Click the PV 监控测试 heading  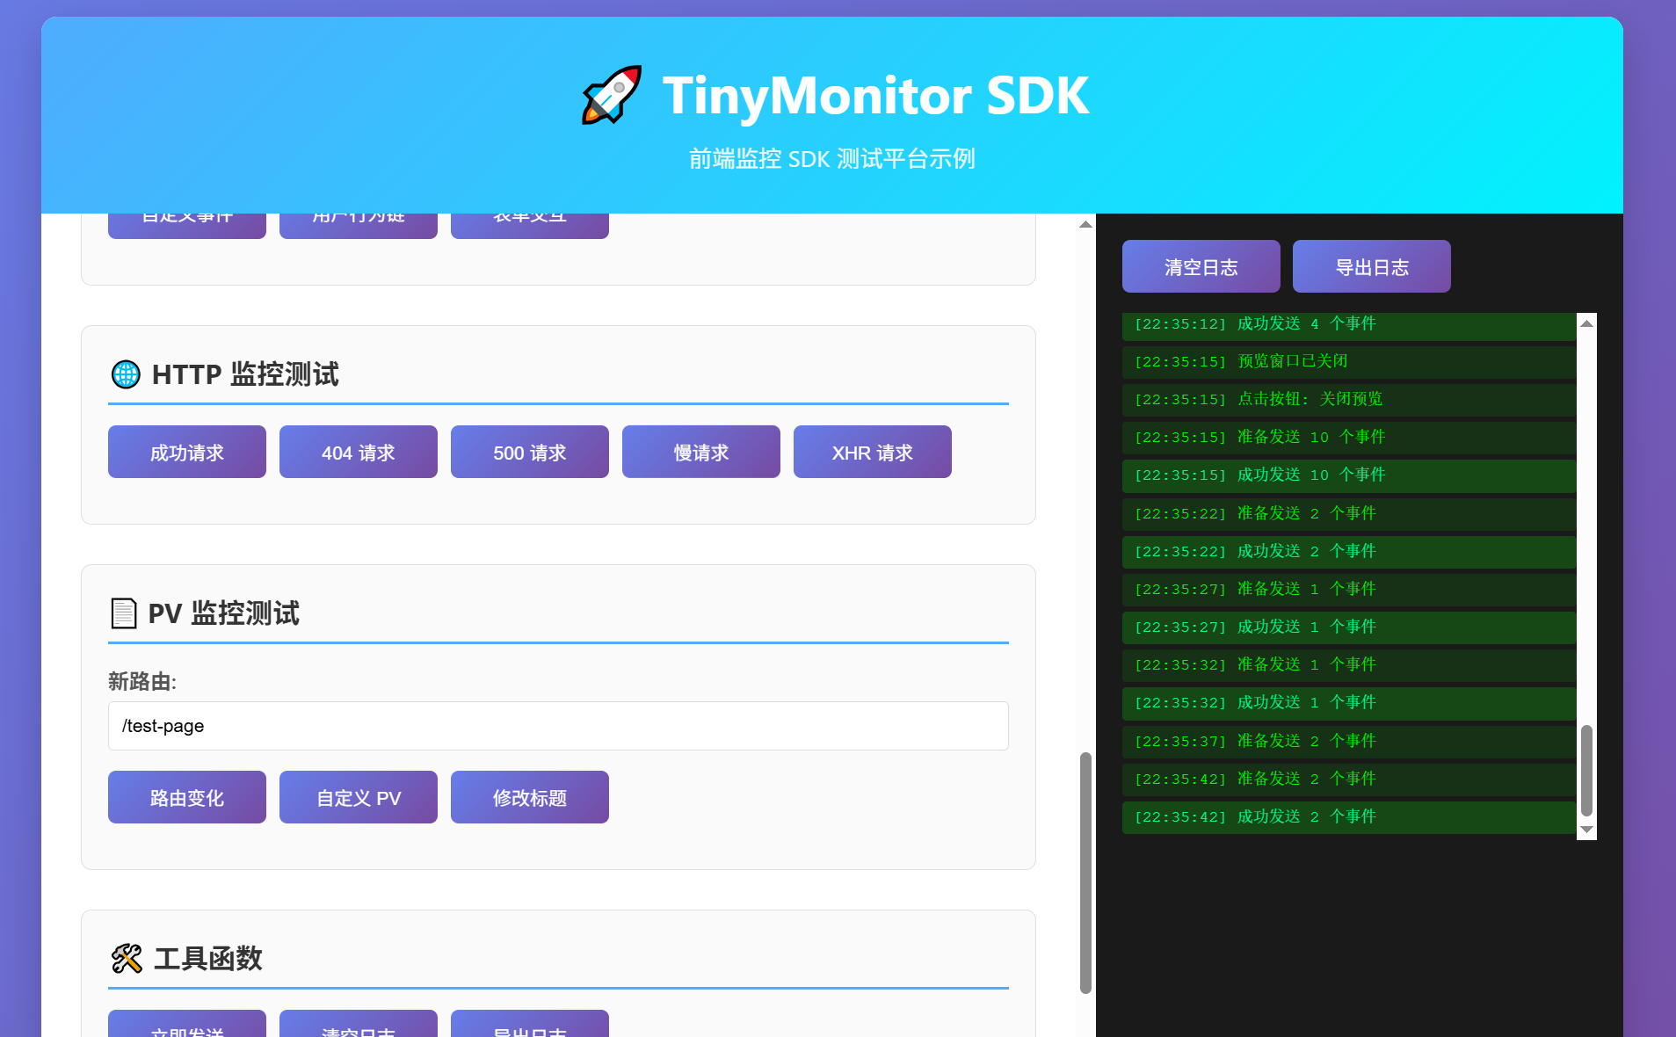224,613
